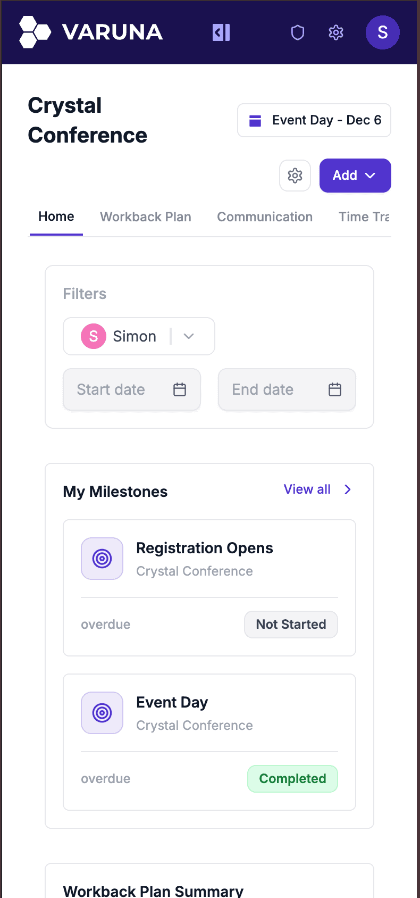Switch to the Workback Plan tab
This screenshot has width=420, height=898.
(146, 217)
